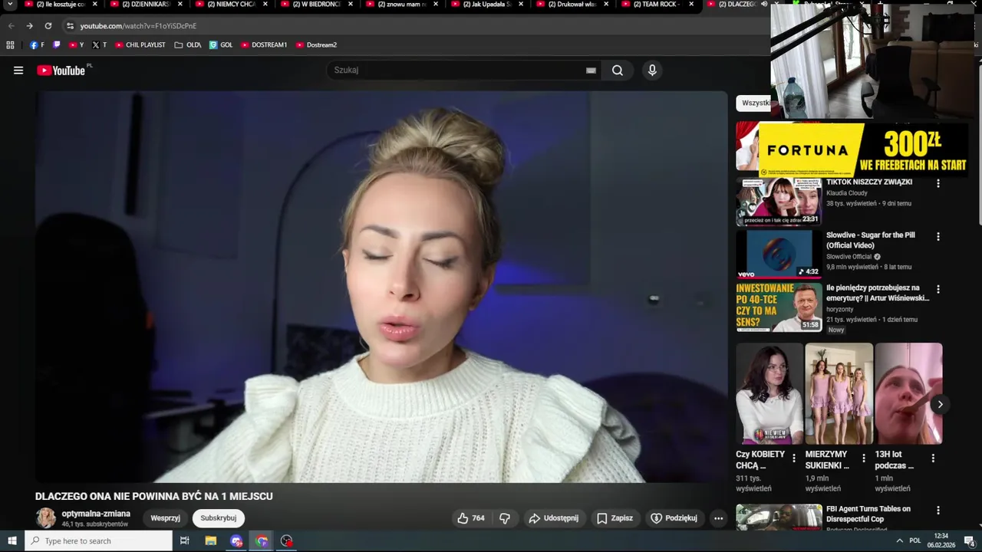982x552 pixels.
Task: Show hidden system tray icons
Action: click(899, 541)
